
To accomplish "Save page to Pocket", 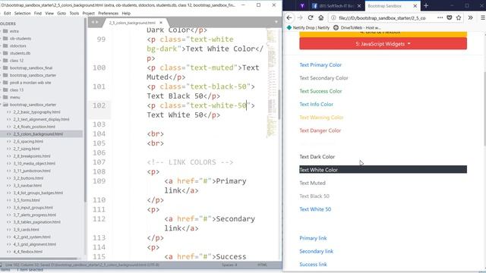I will [449, 17].
